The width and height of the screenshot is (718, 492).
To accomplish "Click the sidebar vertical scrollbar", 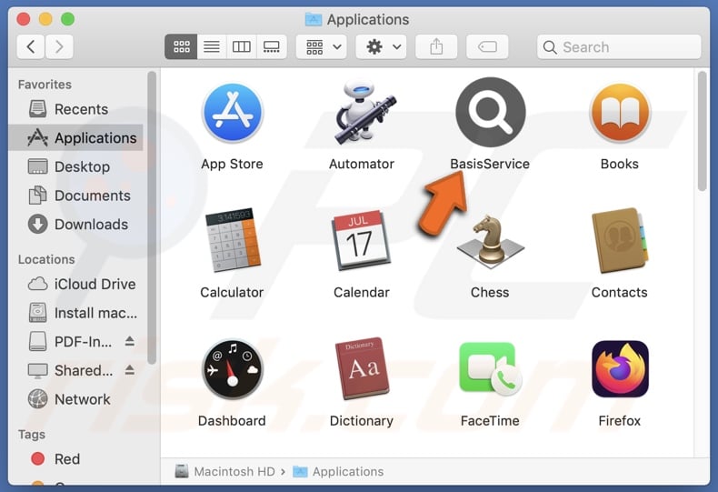I will [152, 218].
